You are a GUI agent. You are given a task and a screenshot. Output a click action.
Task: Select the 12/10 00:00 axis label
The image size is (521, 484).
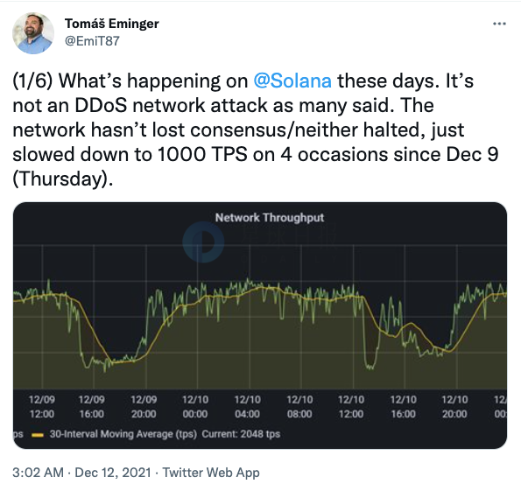(x=195, y=407)
